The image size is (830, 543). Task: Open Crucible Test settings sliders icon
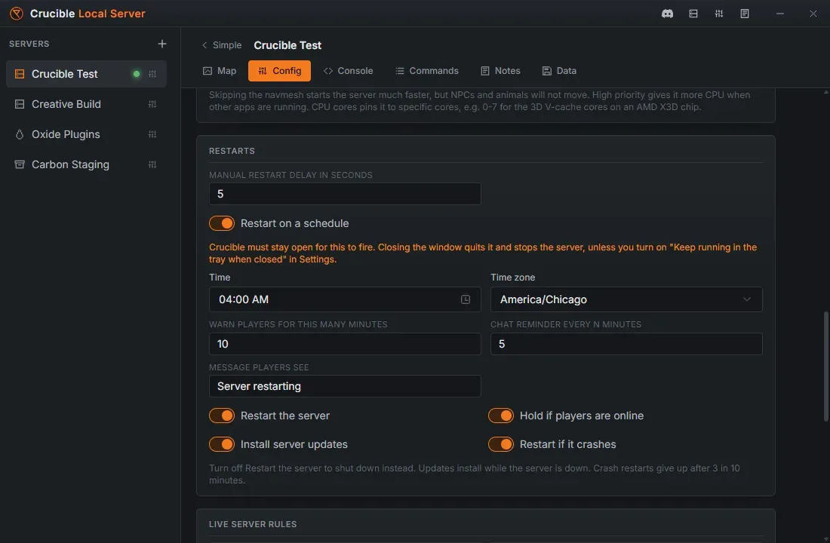[152, 74]
